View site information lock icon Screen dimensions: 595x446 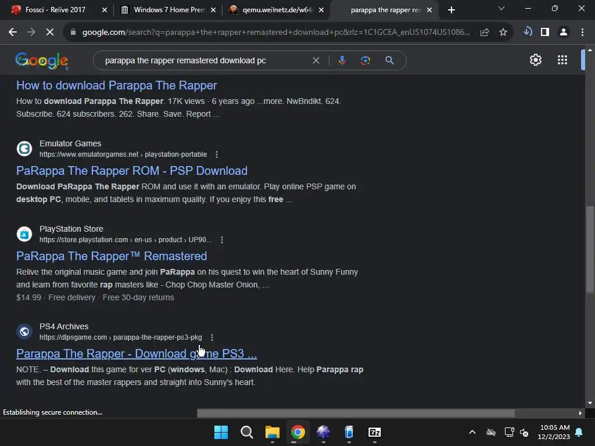[x=73, y=33]
